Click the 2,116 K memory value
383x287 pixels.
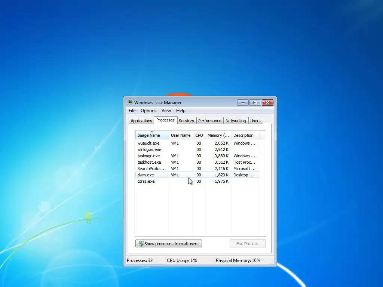tap(221, 169)
